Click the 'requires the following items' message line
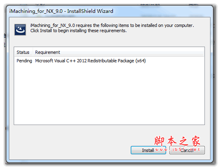The width and height of the screenshot is (219, 168). 112,25
